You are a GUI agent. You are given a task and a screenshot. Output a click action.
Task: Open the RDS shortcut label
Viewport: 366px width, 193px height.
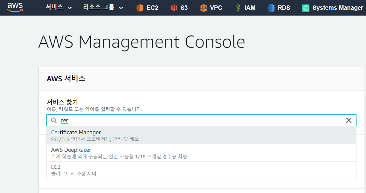tap(284, 8)
